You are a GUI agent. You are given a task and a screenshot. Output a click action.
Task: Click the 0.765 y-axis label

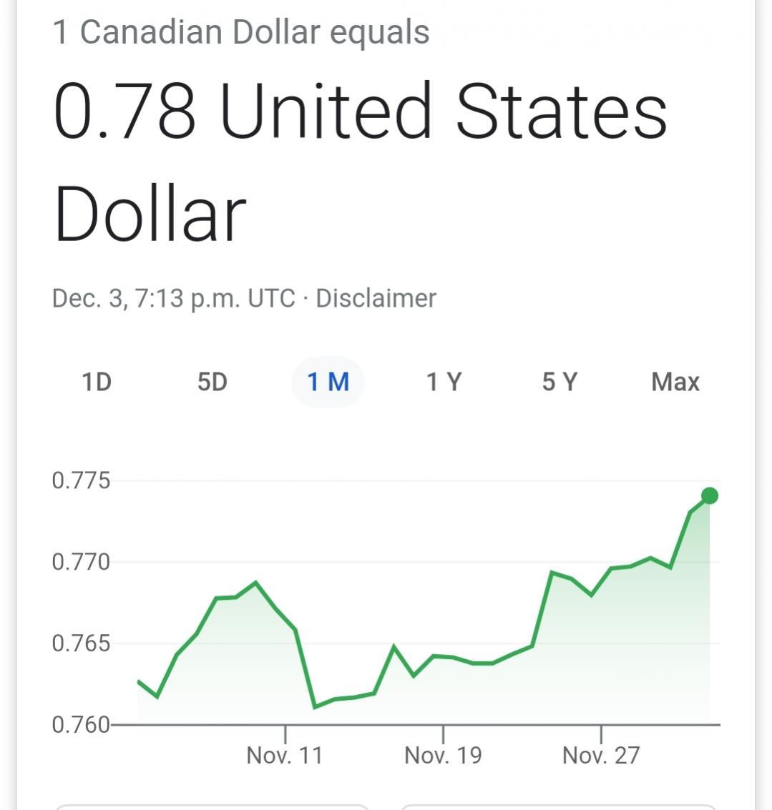(81, 643)
